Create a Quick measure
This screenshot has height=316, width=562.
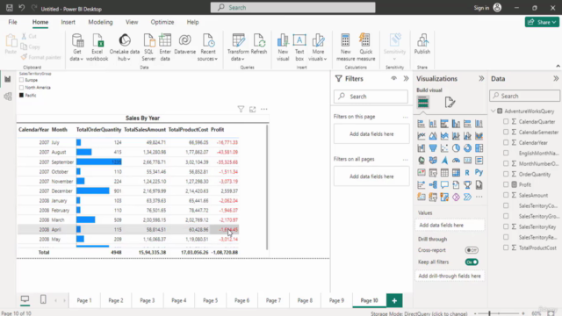365,47
